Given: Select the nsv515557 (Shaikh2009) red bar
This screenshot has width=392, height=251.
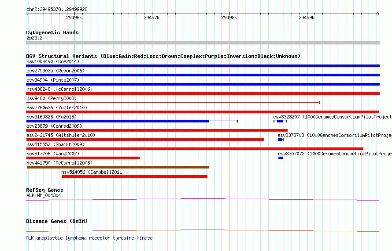Looking at the screenshot, I should 195,149.
